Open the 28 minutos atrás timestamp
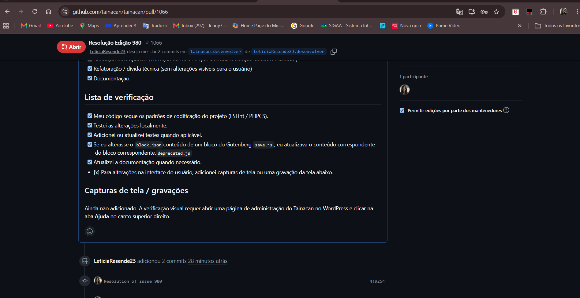This screenshot has width=580, height=298. point(208,261)
